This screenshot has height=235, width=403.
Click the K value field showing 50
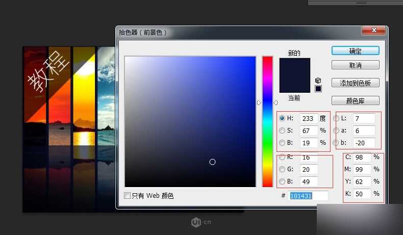362,194
